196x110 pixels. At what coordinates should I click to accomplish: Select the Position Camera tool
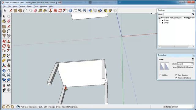tap(4, 85)
